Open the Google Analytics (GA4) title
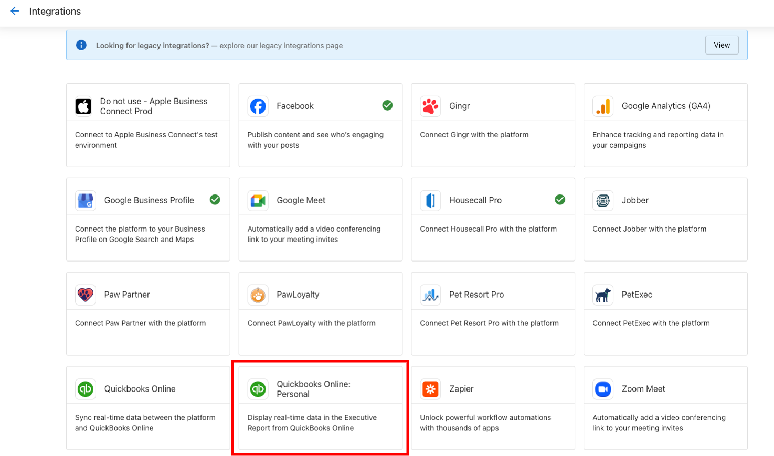Viewport: 774px width, 456px height. (x=666, y=106)
